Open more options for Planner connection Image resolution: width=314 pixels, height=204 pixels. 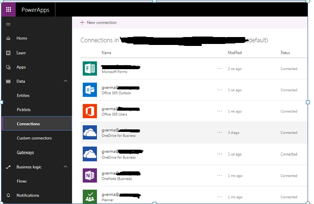[x=220, y=197]
